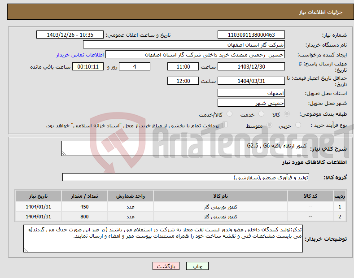Viewport: 354px width, 278px height.
Task: Click the announcement date field 1403/12/26 - 10:35
Action: 70,35
